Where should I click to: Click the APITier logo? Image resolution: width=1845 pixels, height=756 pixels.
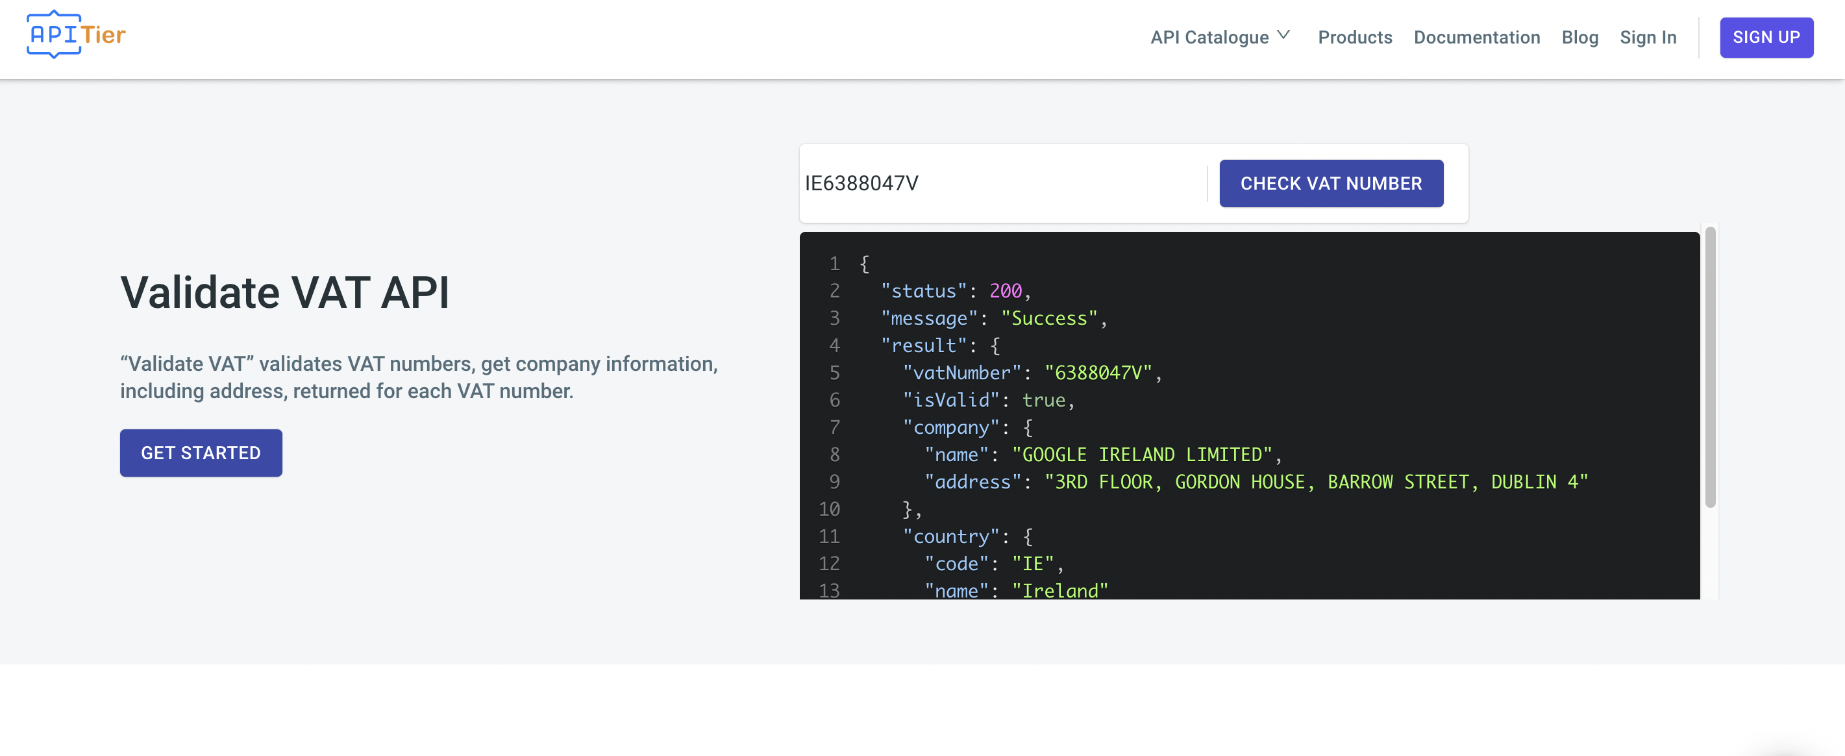76,34
